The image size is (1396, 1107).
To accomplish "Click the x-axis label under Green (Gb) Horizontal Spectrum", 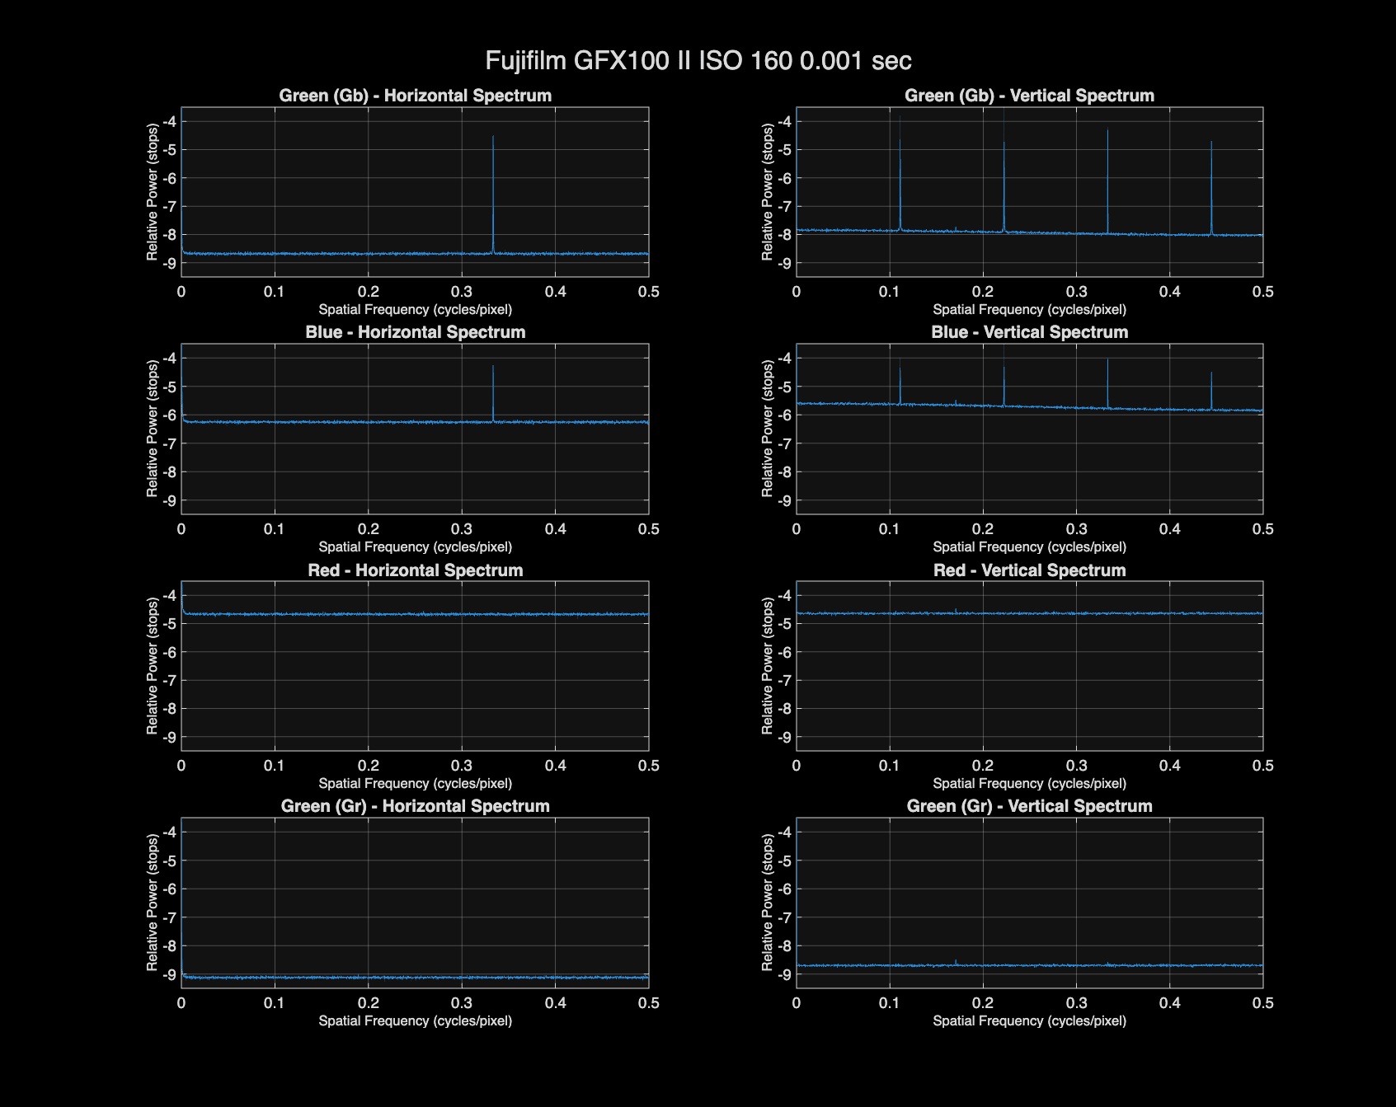I will point(415,310).
